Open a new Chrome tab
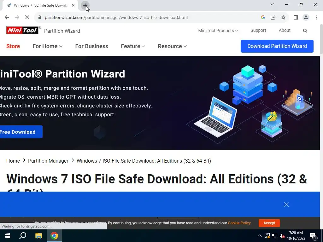The image size is (323, 242). tap(85, 5)
